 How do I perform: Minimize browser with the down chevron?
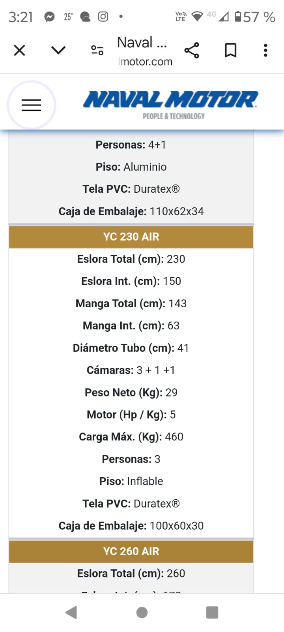point(58,50)
